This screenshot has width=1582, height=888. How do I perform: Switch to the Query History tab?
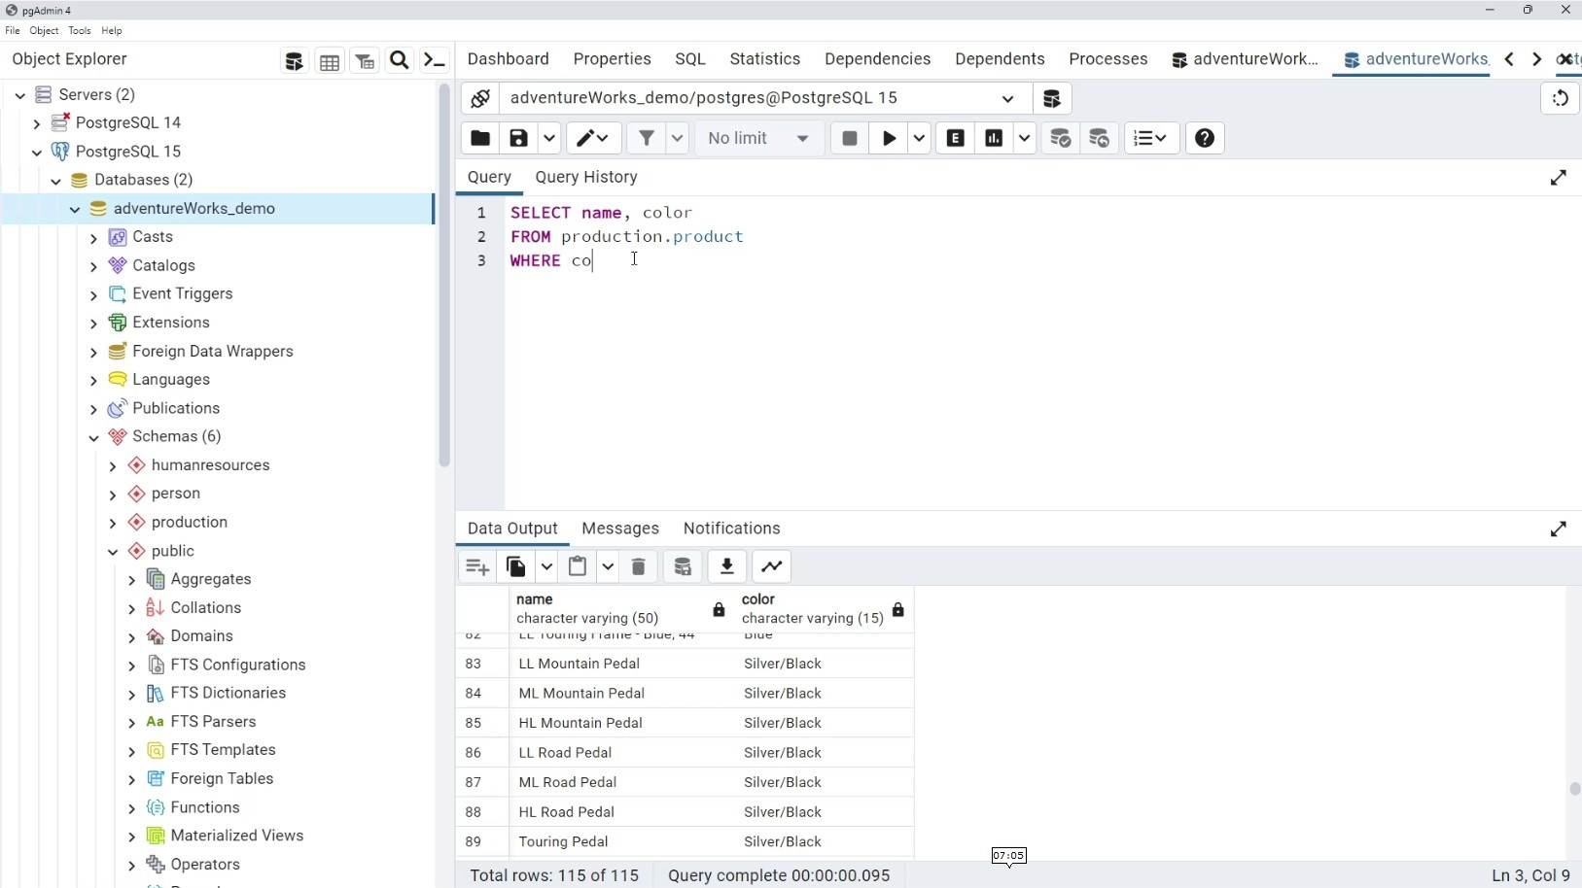pos(586,177)
